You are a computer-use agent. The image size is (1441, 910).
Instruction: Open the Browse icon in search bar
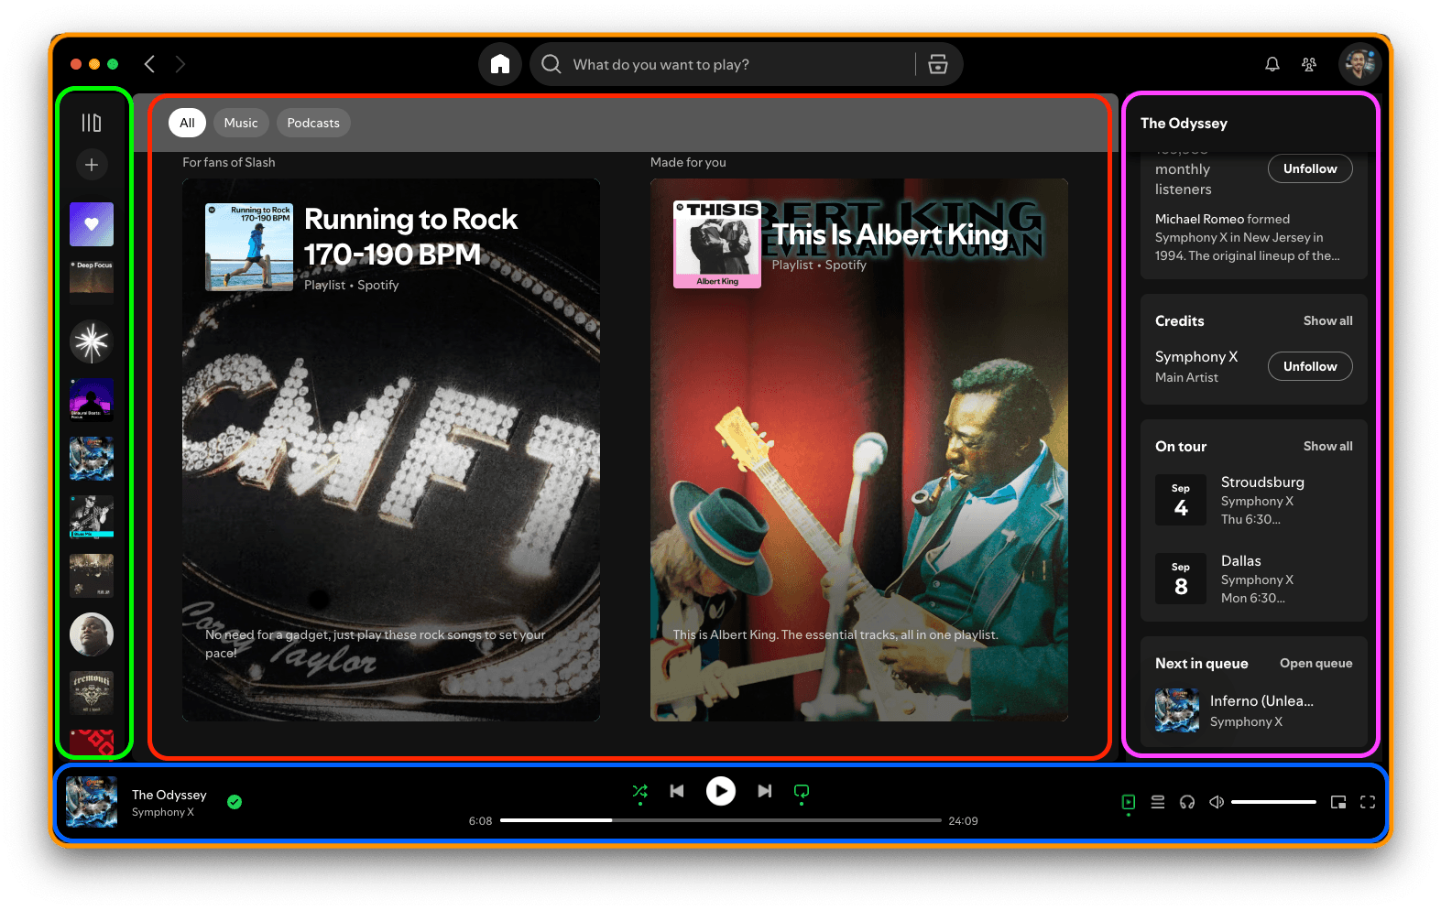[x=938, y=64]
